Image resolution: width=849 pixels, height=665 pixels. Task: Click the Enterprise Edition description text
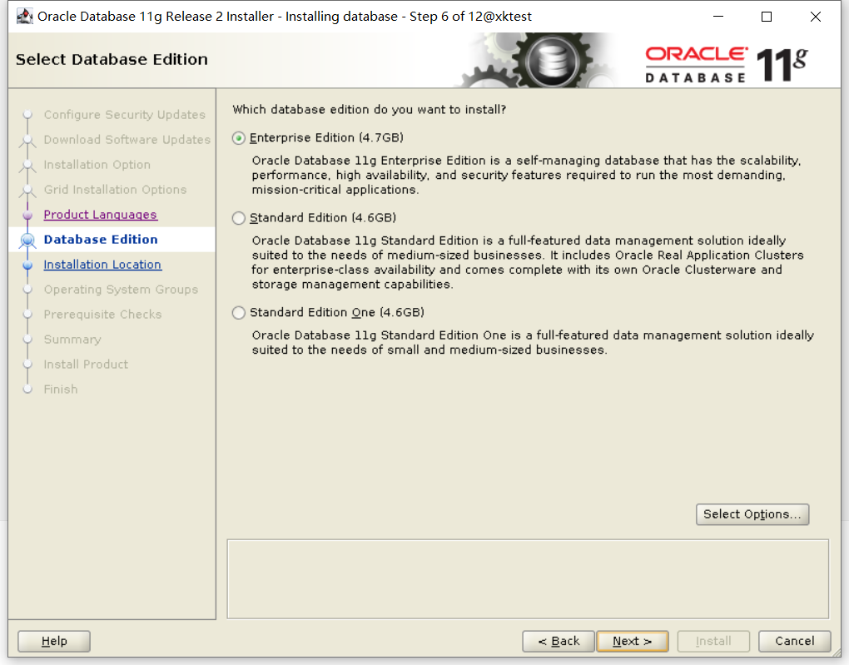click(x=526, y=175)
